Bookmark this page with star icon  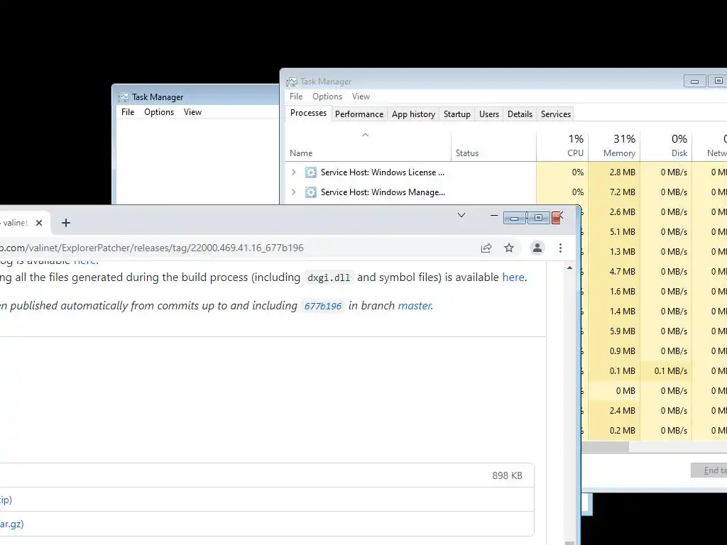click(509, 248)
